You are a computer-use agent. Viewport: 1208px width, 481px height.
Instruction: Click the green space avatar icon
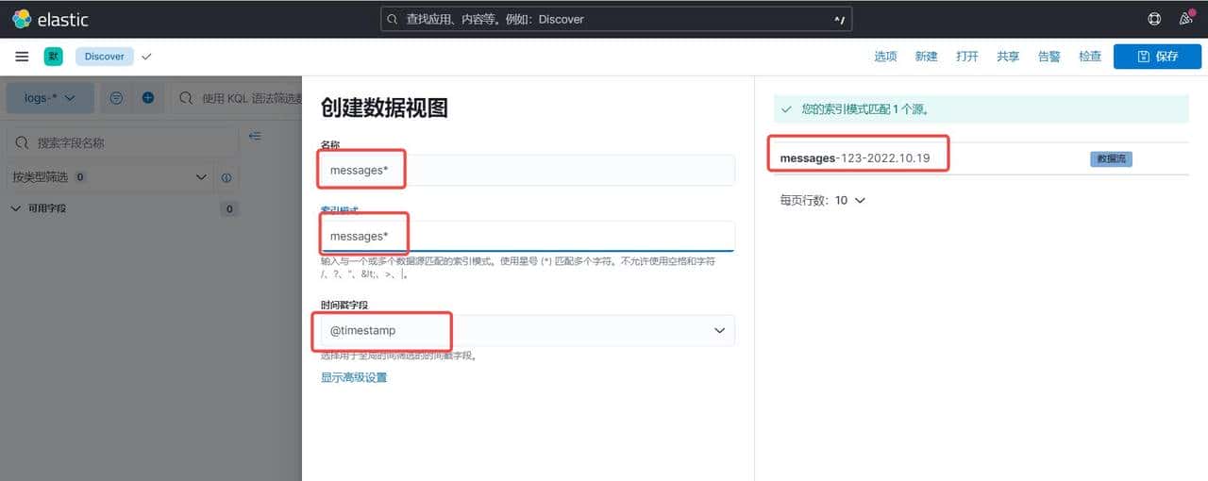pyautogui.click(x=53, y=57)
